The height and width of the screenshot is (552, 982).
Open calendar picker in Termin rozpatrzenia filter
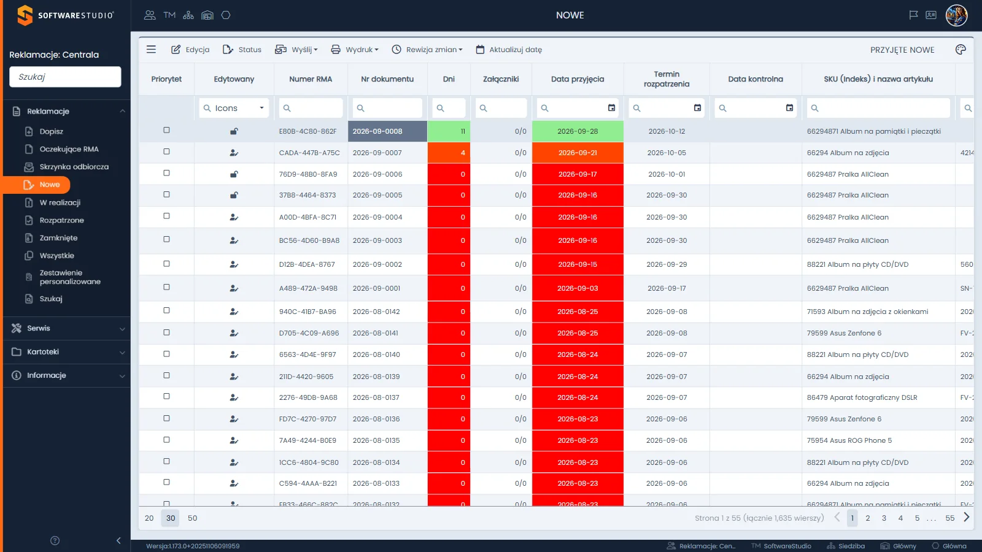tap(697, 108)
